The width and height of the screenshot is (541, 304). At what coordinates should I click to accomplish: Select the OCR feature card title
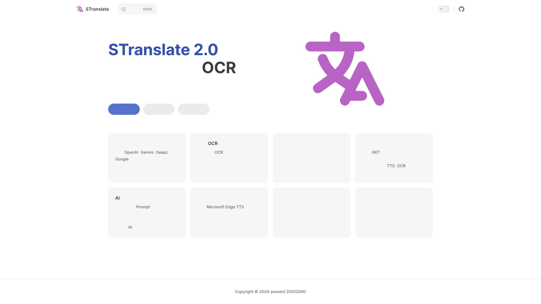213,143
